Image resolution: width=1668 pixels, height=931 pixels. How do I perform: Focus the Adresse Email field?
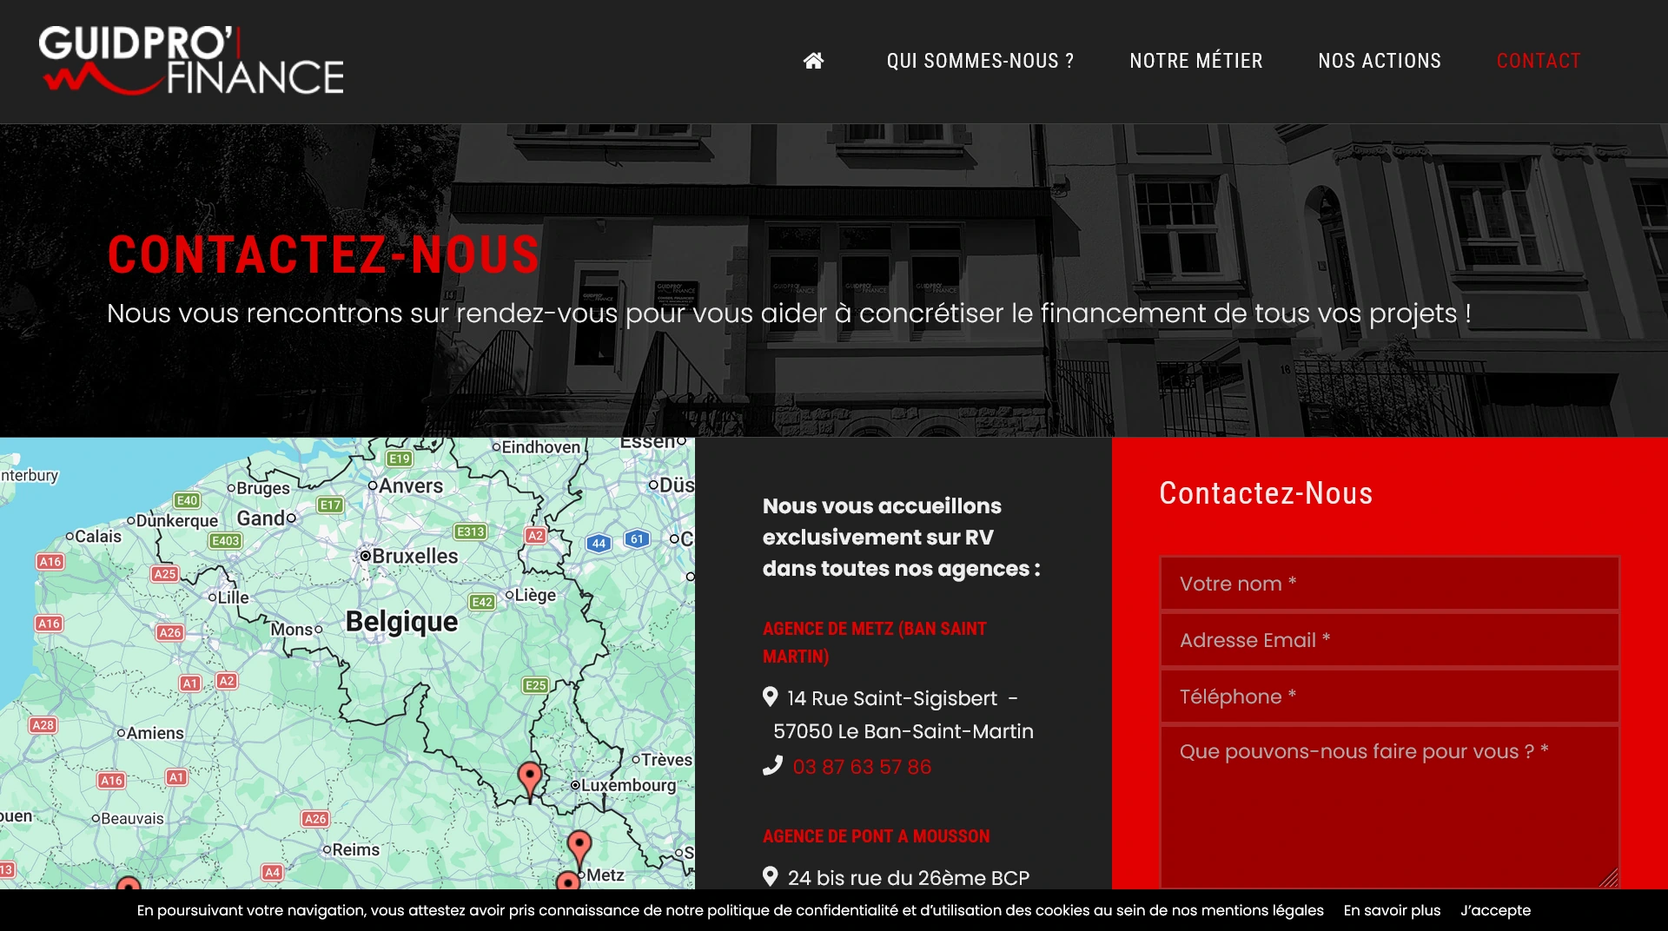point(1388,640)
